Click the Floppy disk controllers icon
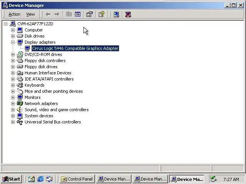Image resolution: width=246 pixels, height=184 pixels. click(x=20, y=61)
